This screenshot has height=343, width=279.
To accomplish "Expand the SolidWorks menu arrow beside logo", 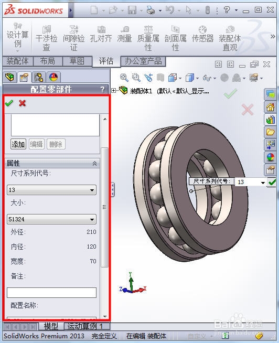I will pyautogui.click(x=71, y=10).
